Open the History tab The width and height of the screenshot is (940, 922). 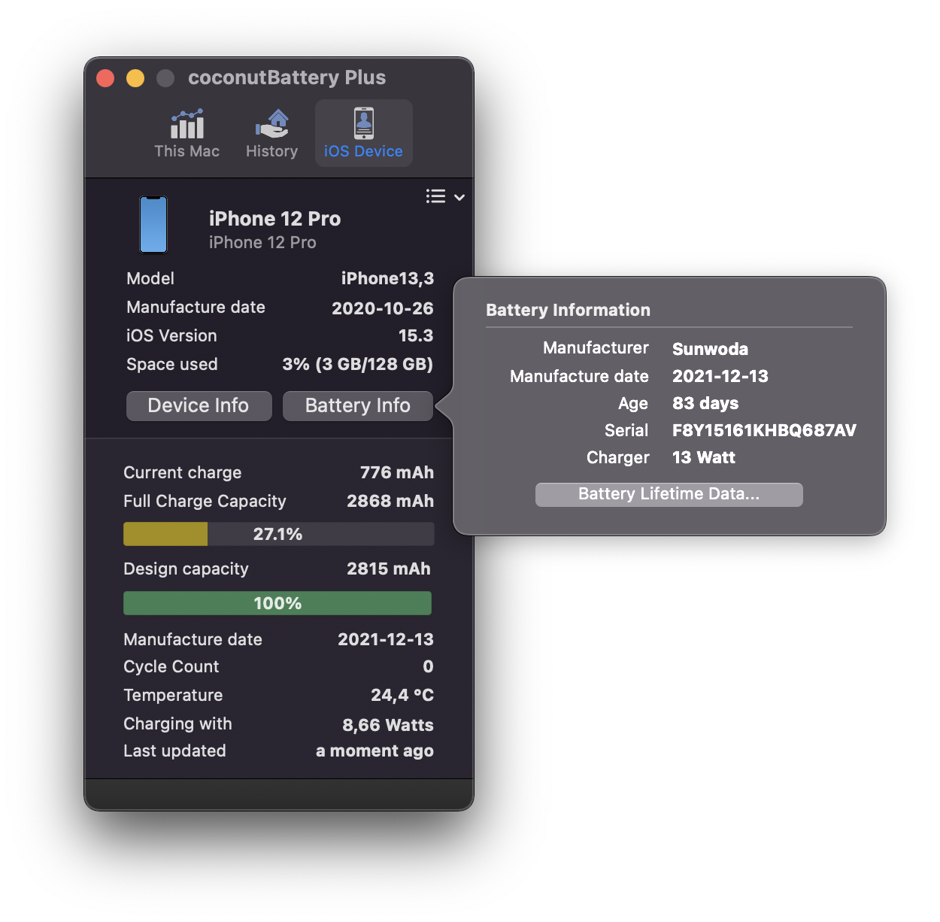coord(271,134)
